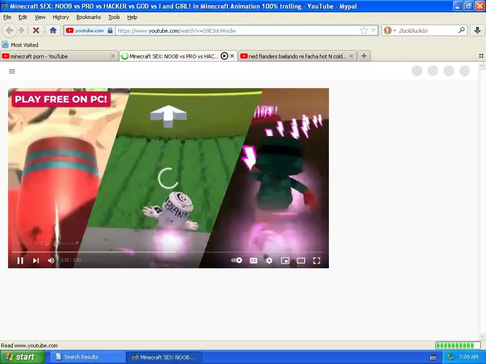Image resolution: width=486 pixels, height=364 pixels.
Task: Open the list all tabs button
Action: 481,56
